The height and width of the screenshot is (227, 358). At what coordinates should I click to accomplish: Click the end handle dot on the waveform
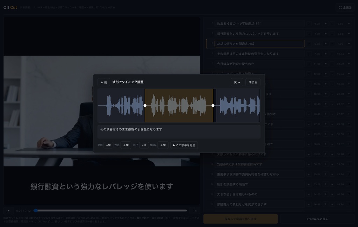pos(213,106)
